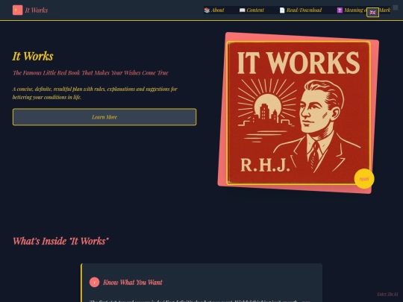Click the yellow 1926 year badge
Screen dimensions: 403x302
(x=364, y=179)
